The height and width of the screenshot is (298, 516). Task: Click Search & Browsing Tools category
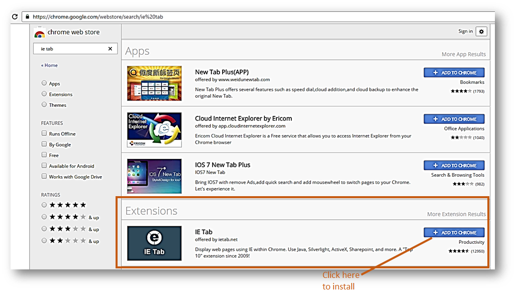pyautogui.click(x=458, y=175)
